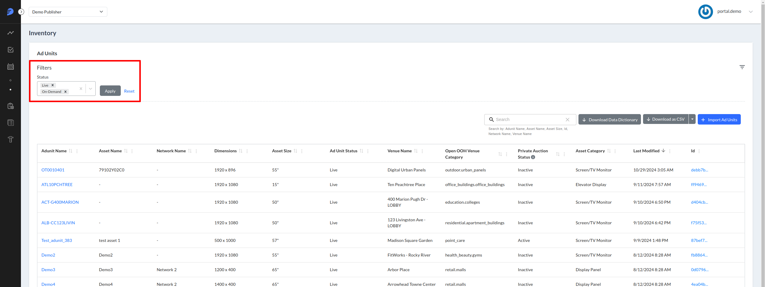Sort by Adunit Name column
The image size is (765, 287).
coord(71,151)
